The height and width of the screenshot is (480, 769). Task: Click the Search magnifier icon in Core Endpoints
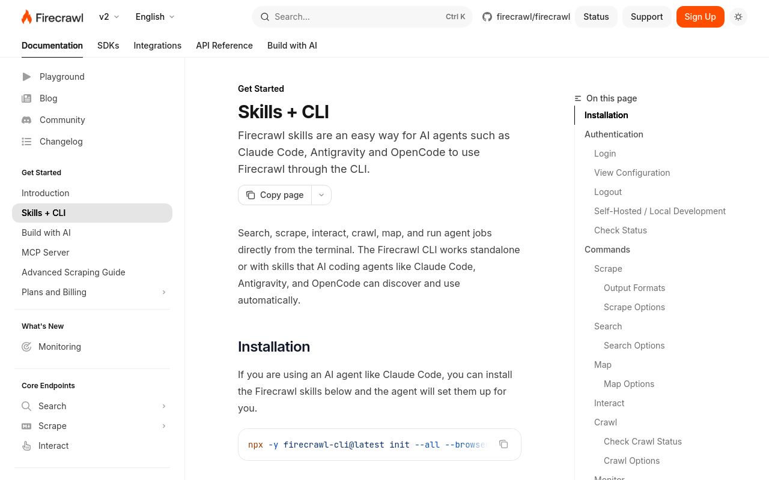[26, 406]
